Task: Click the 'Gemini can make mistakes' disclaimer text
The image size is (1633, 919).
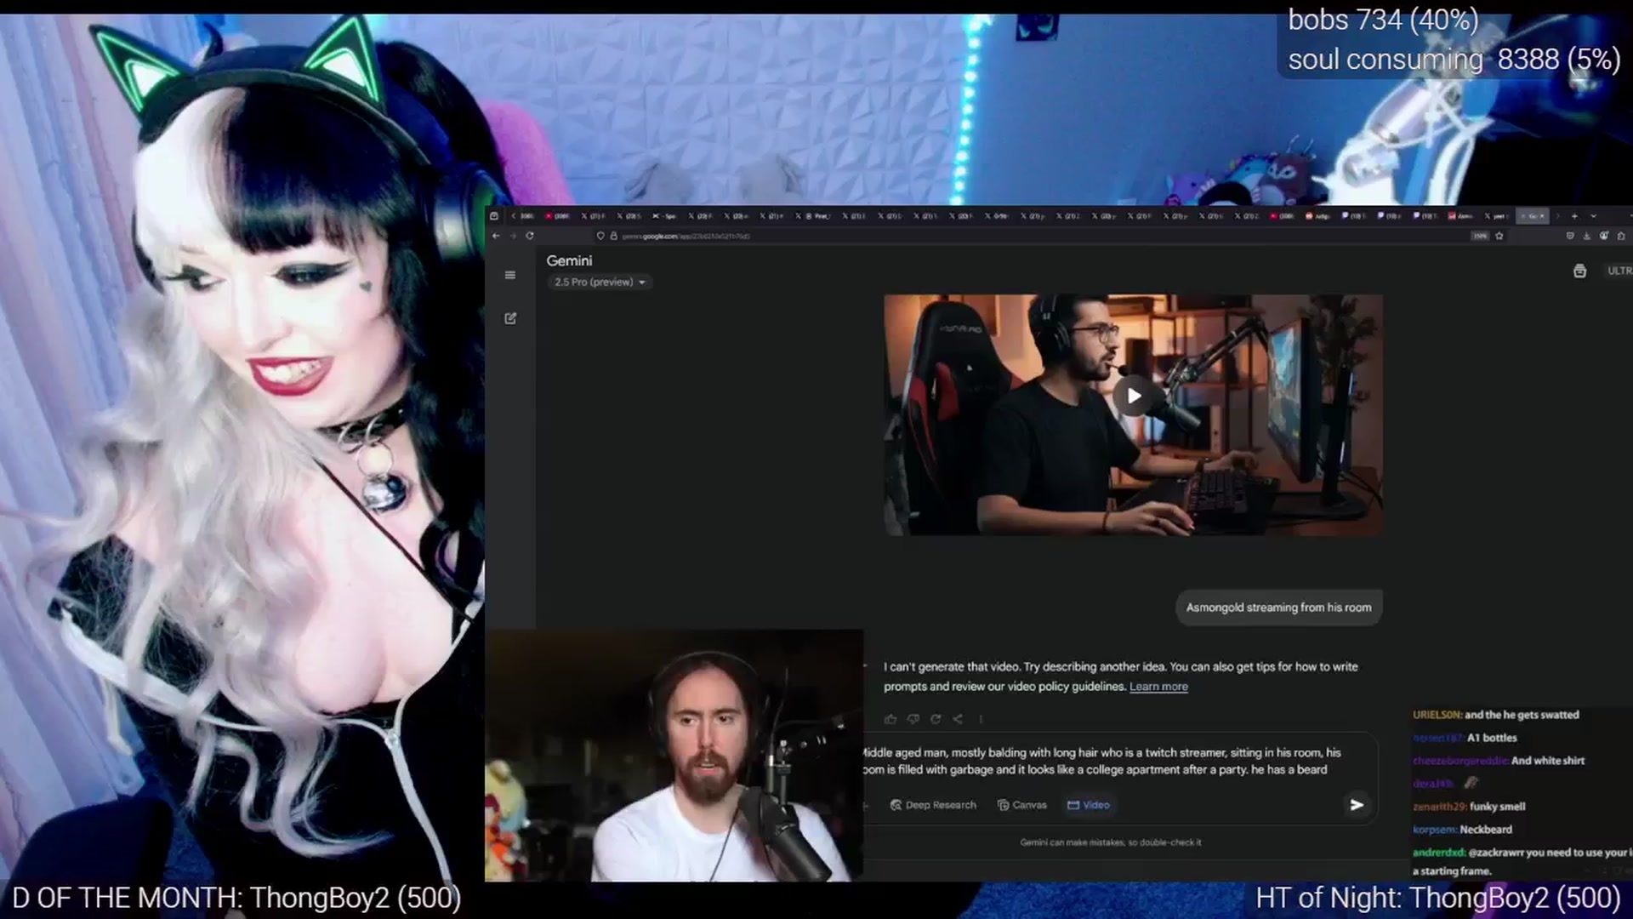Action: coord(1111,842)
